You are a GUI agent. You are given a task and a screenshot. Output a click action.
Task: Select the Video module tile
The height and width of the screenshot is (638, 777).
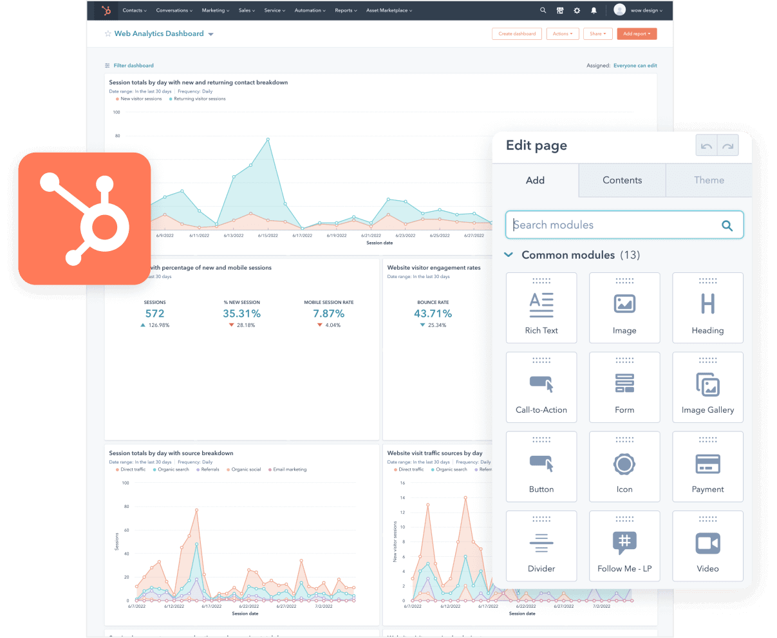(707, 546)
